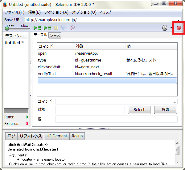Viewport: 185px width, 170px height.
Task: Click the lower arrow on vertical splitter
Action: 31,95
